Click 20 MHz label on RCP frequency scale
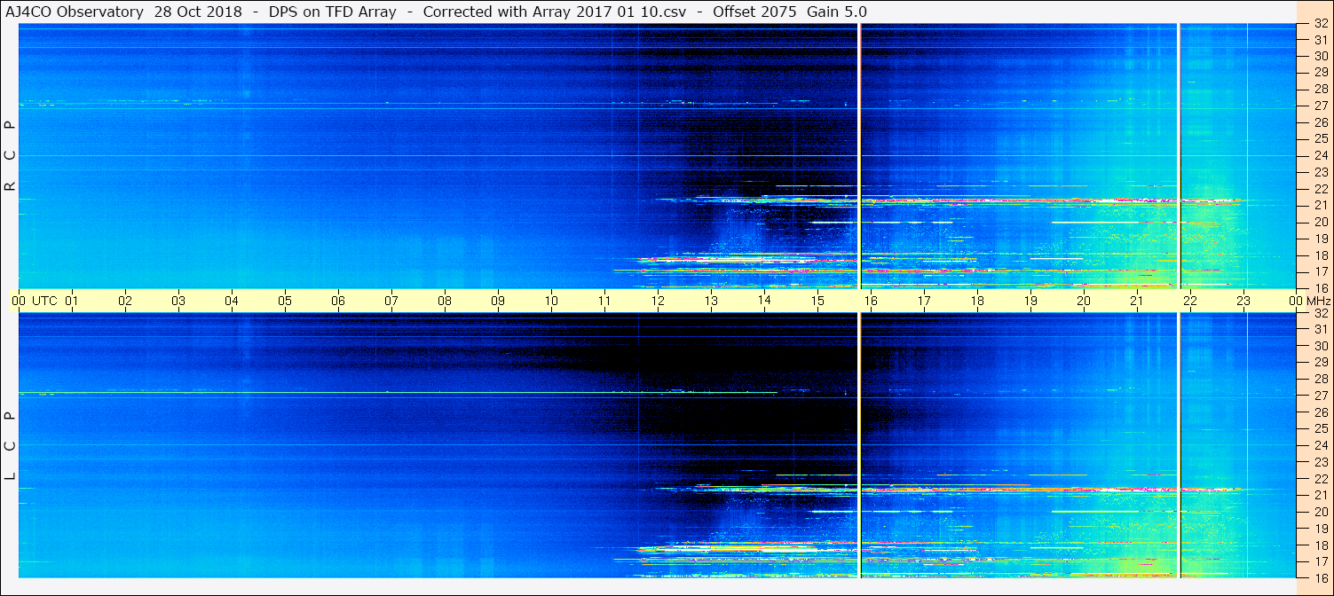 coord(1320,222)
